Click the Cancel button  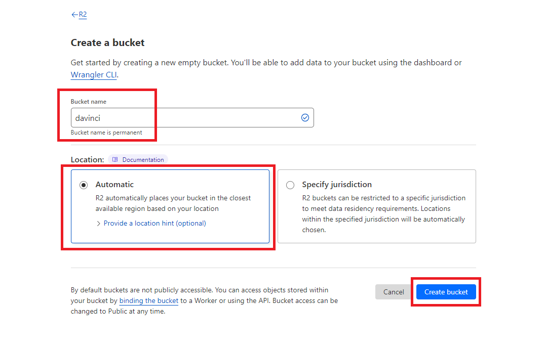[x=394, y=292]
